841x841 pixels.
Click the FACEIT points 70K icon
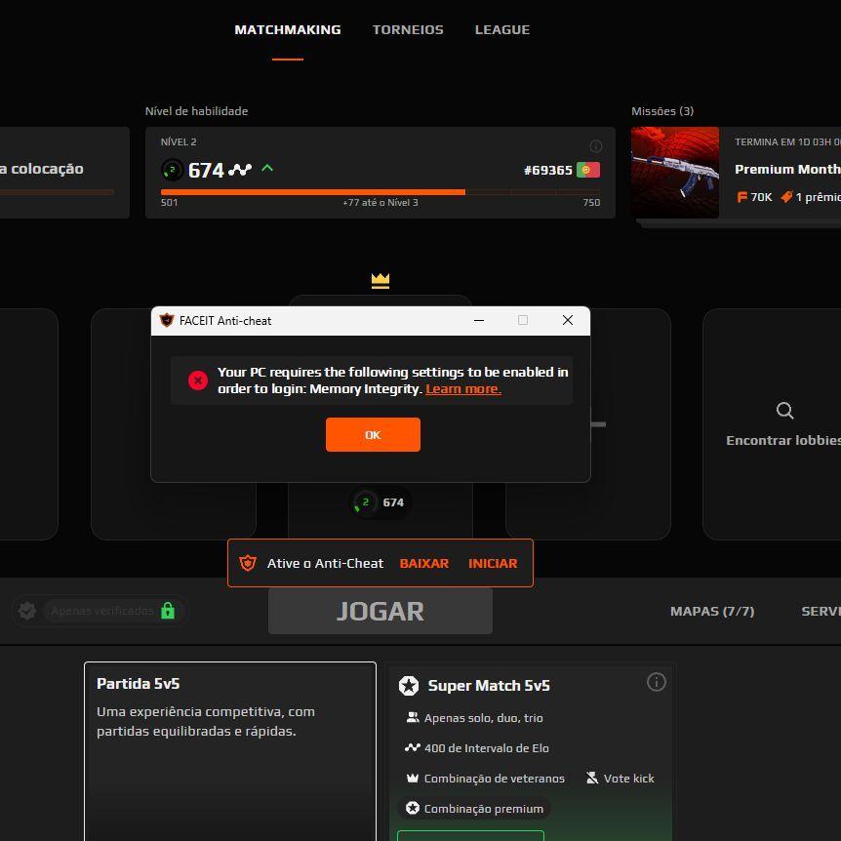[741, 197]
